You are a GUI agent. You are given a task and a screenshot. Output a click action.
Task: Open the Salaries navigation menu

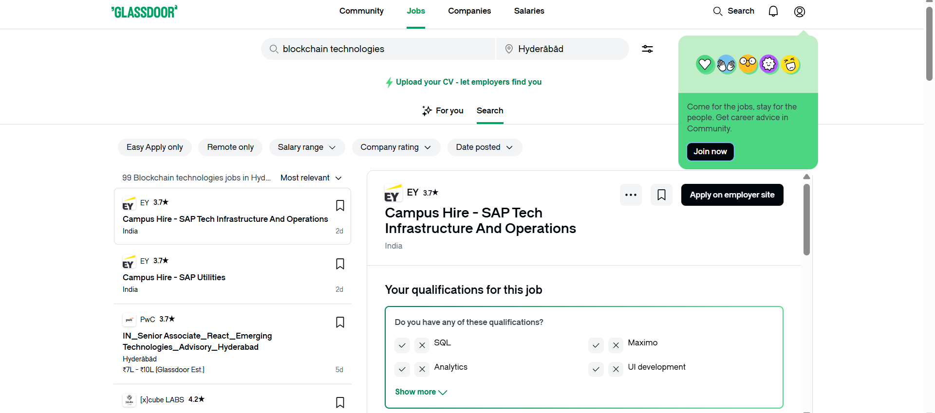click(529, 11)
